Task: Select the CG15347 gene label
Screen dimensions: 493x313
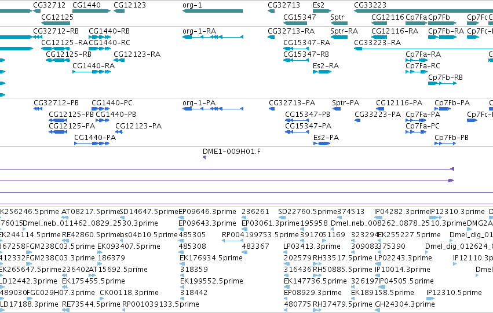Action: [x=300, y=17]
